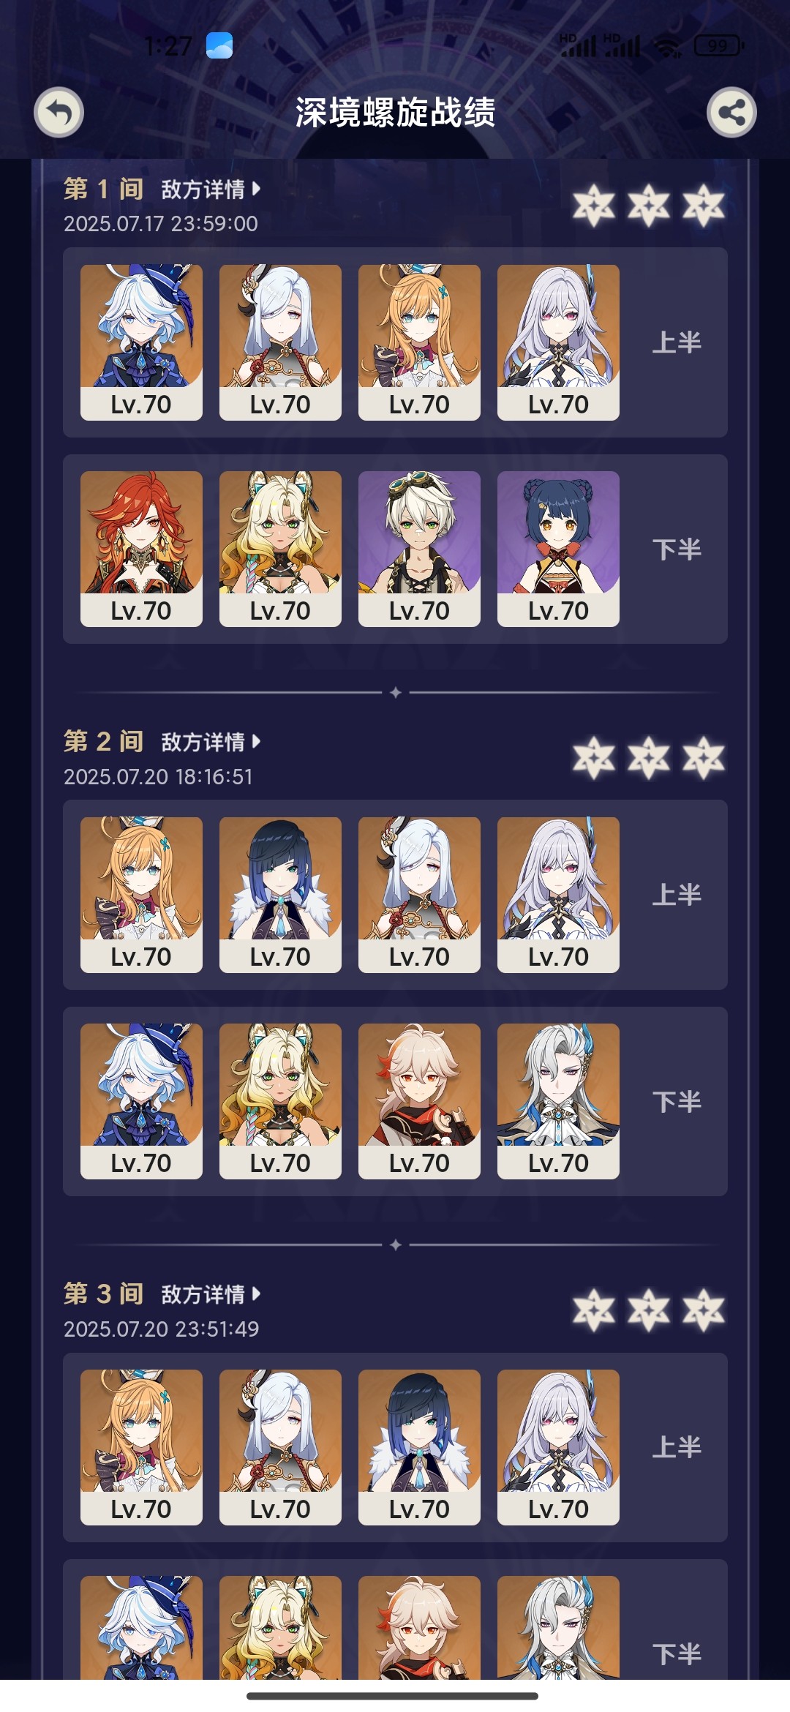Tap the last star of Chamber 2
The width and height of the screenshot is (790, 1712).
point(704,758)
